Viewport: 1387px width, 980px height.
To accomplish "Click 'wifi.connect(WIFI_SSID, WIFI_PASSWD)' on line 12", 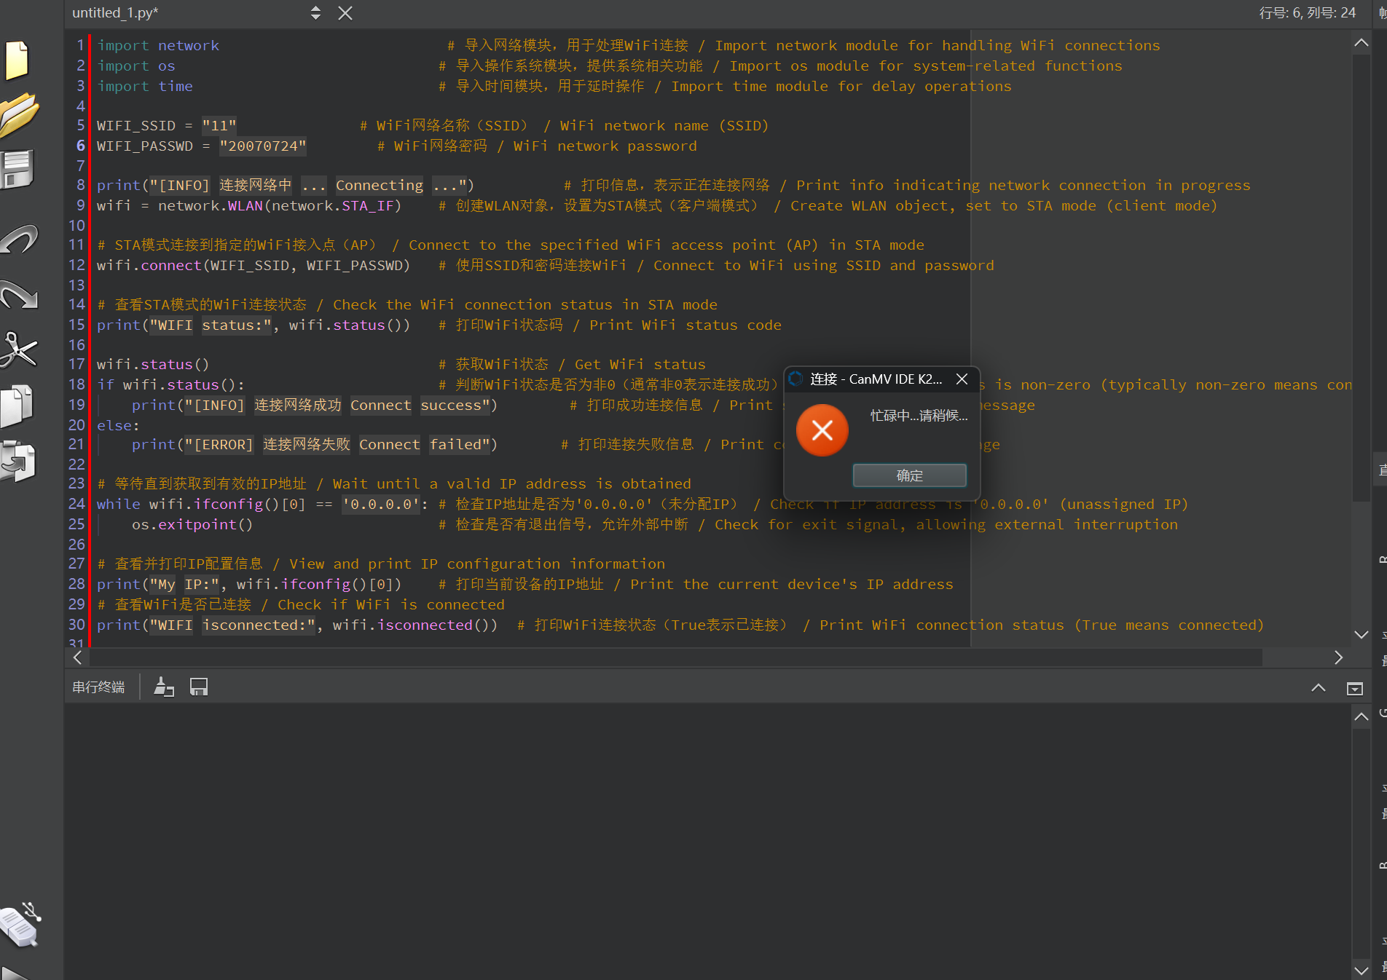I will (254, 265).
